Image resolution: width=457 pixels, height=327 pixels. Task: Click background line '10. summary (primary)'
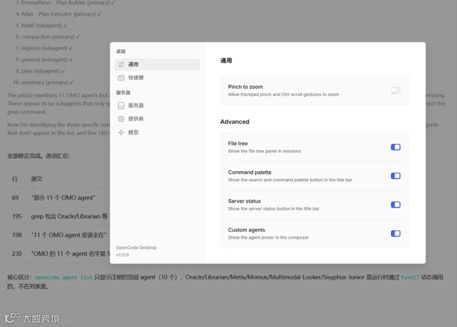[43, 82]
